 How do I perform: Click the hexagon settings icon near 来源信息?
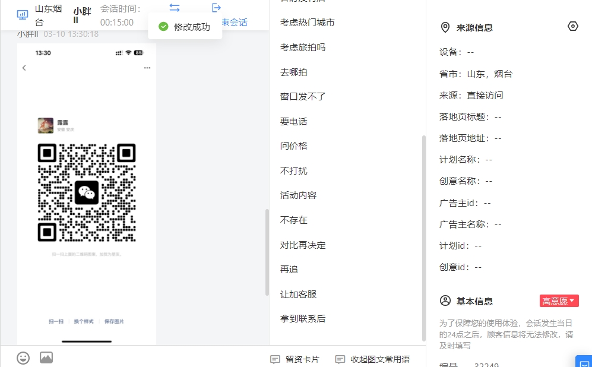point(573,26)
